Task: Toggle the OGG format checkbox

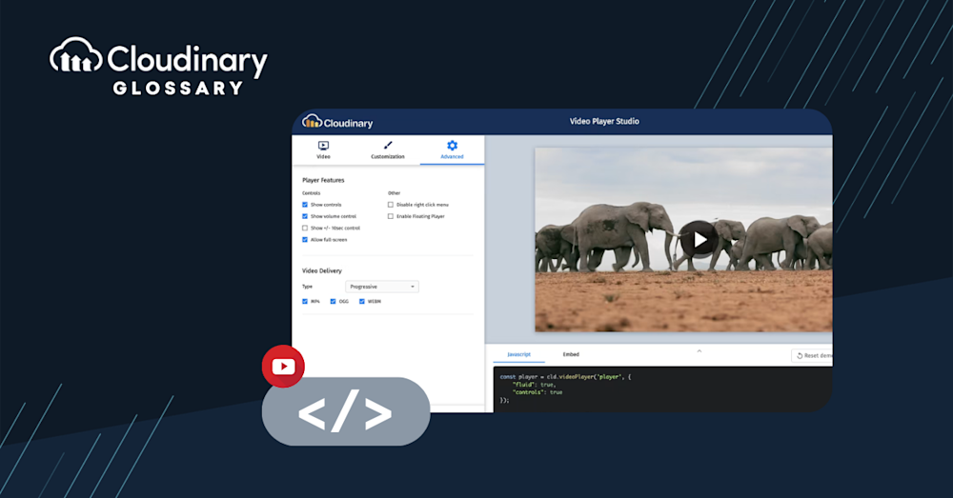Action: coord(333,301)
